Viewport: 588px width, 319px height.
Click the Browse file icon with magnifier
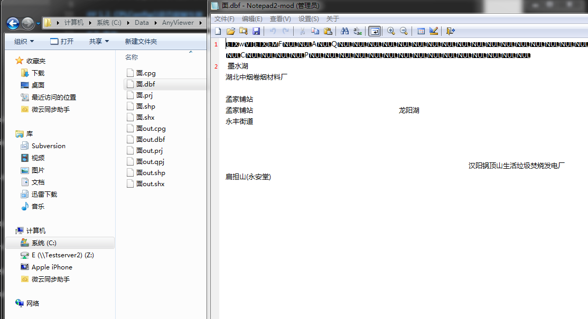point(244,31)
